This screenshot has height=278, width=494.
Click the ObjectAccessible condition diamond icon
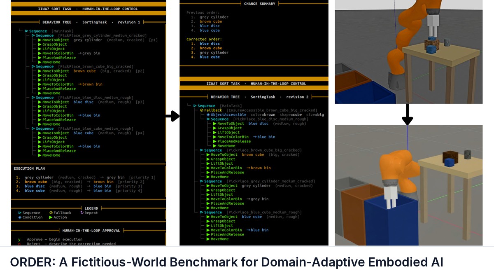tap(208, 115)
